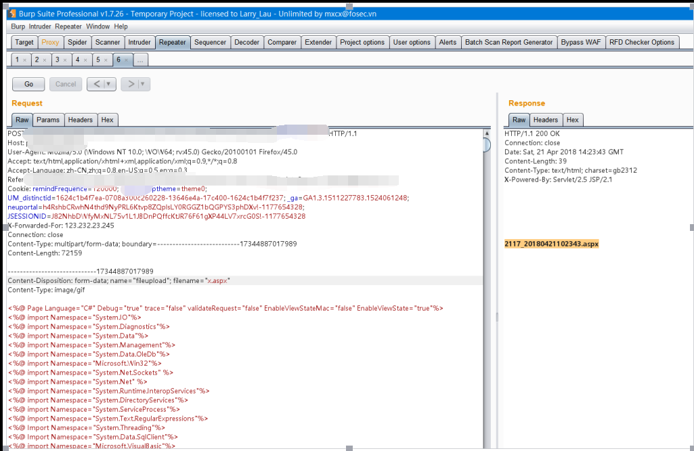Select Repeater request tab 4
The height and width of the screenshot is (451, 694).
77,60
